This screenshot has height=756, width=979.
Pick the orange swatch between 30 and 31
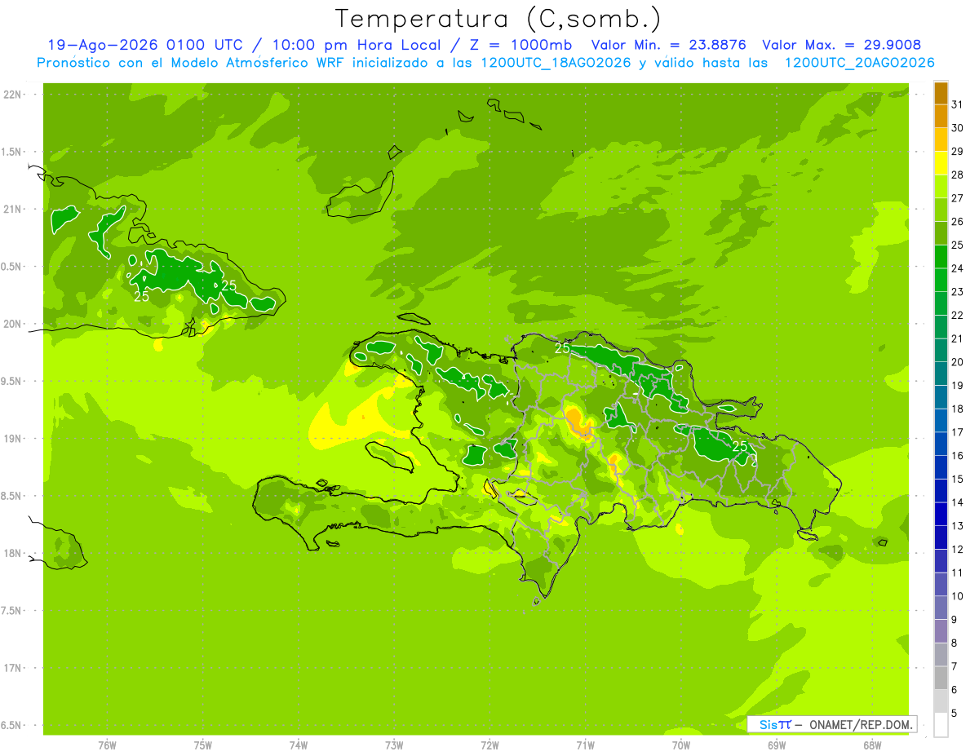(x=941, y=117)
